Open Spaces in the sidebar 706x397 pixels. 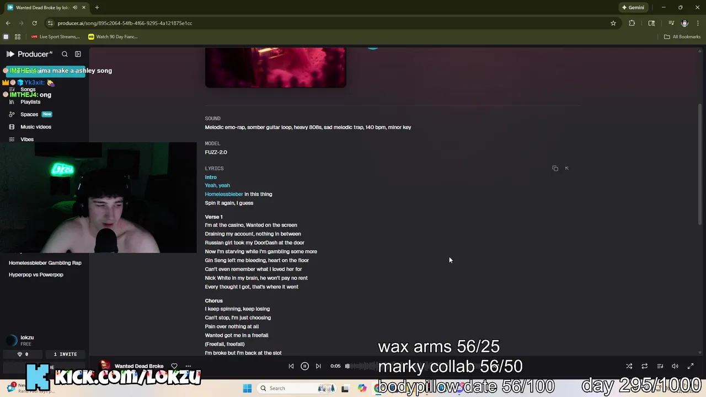(29, 114)
